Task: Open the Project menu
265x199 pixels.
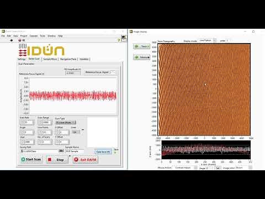Action: (x=24, y=36)
